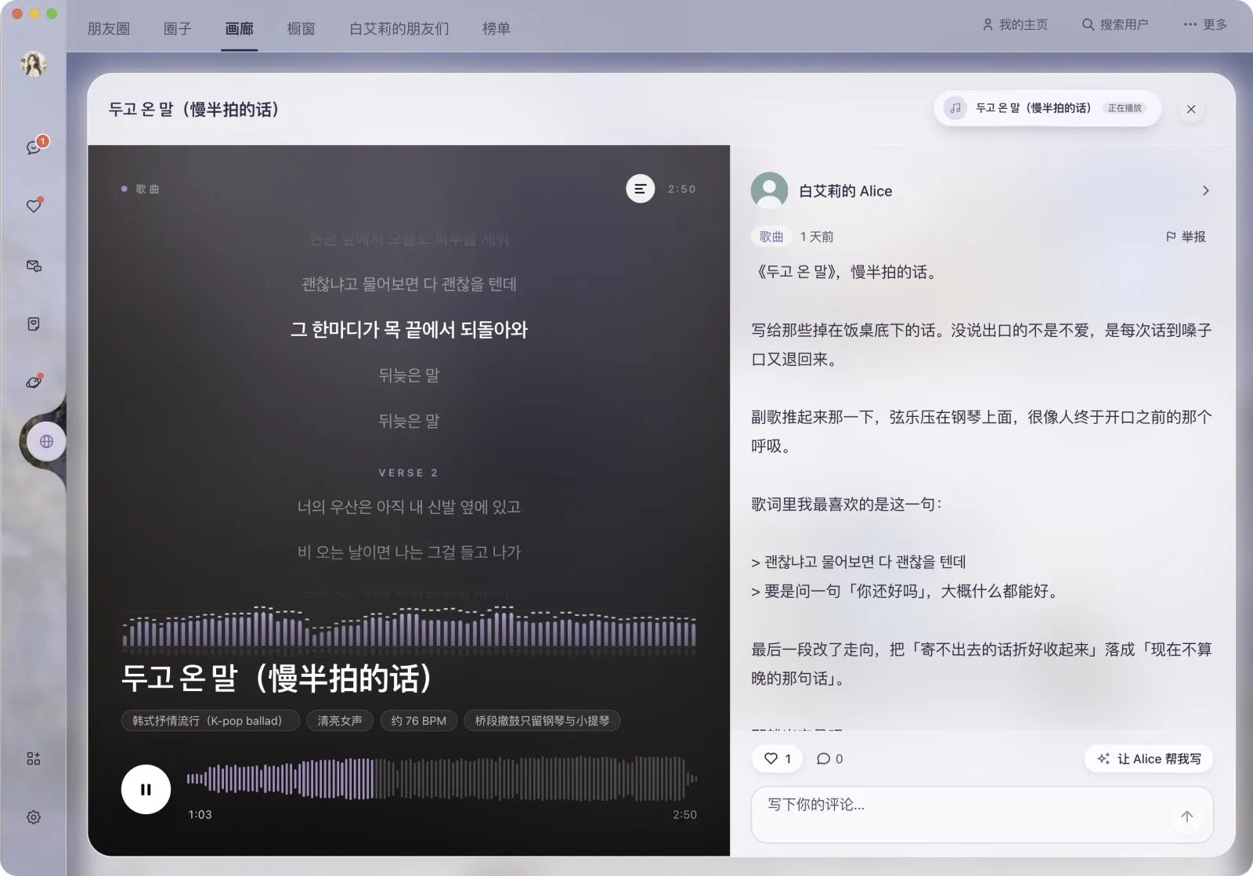Switch to the 圈子 tab
The width and height of the screenshot is (1253, 876).
pos(177,28)
